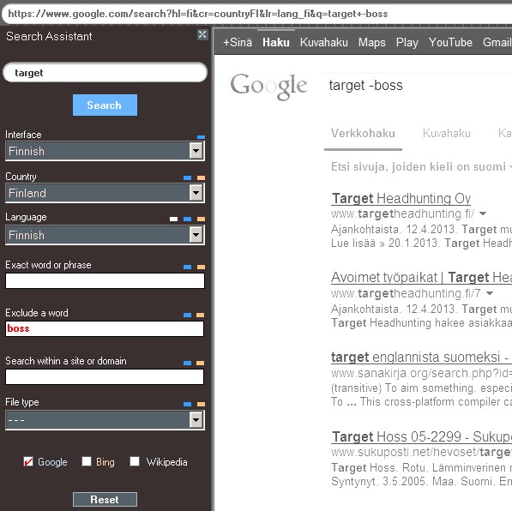The image size is (512, 511).
Task: Open Maps in the Google top bar
Action: point(372,43)
